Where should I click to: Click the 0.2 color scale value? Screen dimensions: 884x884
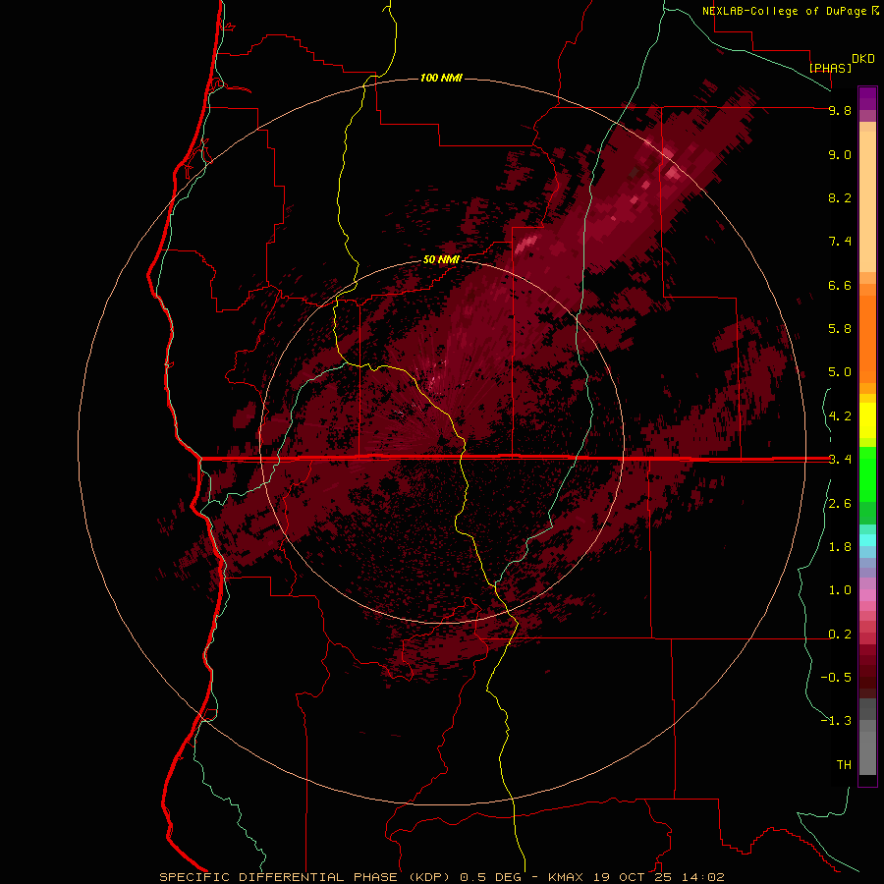click(840, 635)
